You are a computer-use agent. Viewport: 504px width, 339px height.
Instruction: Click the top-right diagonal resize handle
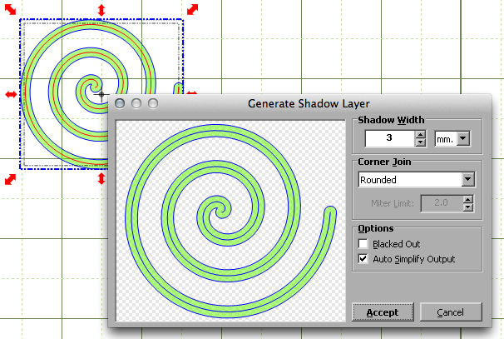[x=193, y=9]
